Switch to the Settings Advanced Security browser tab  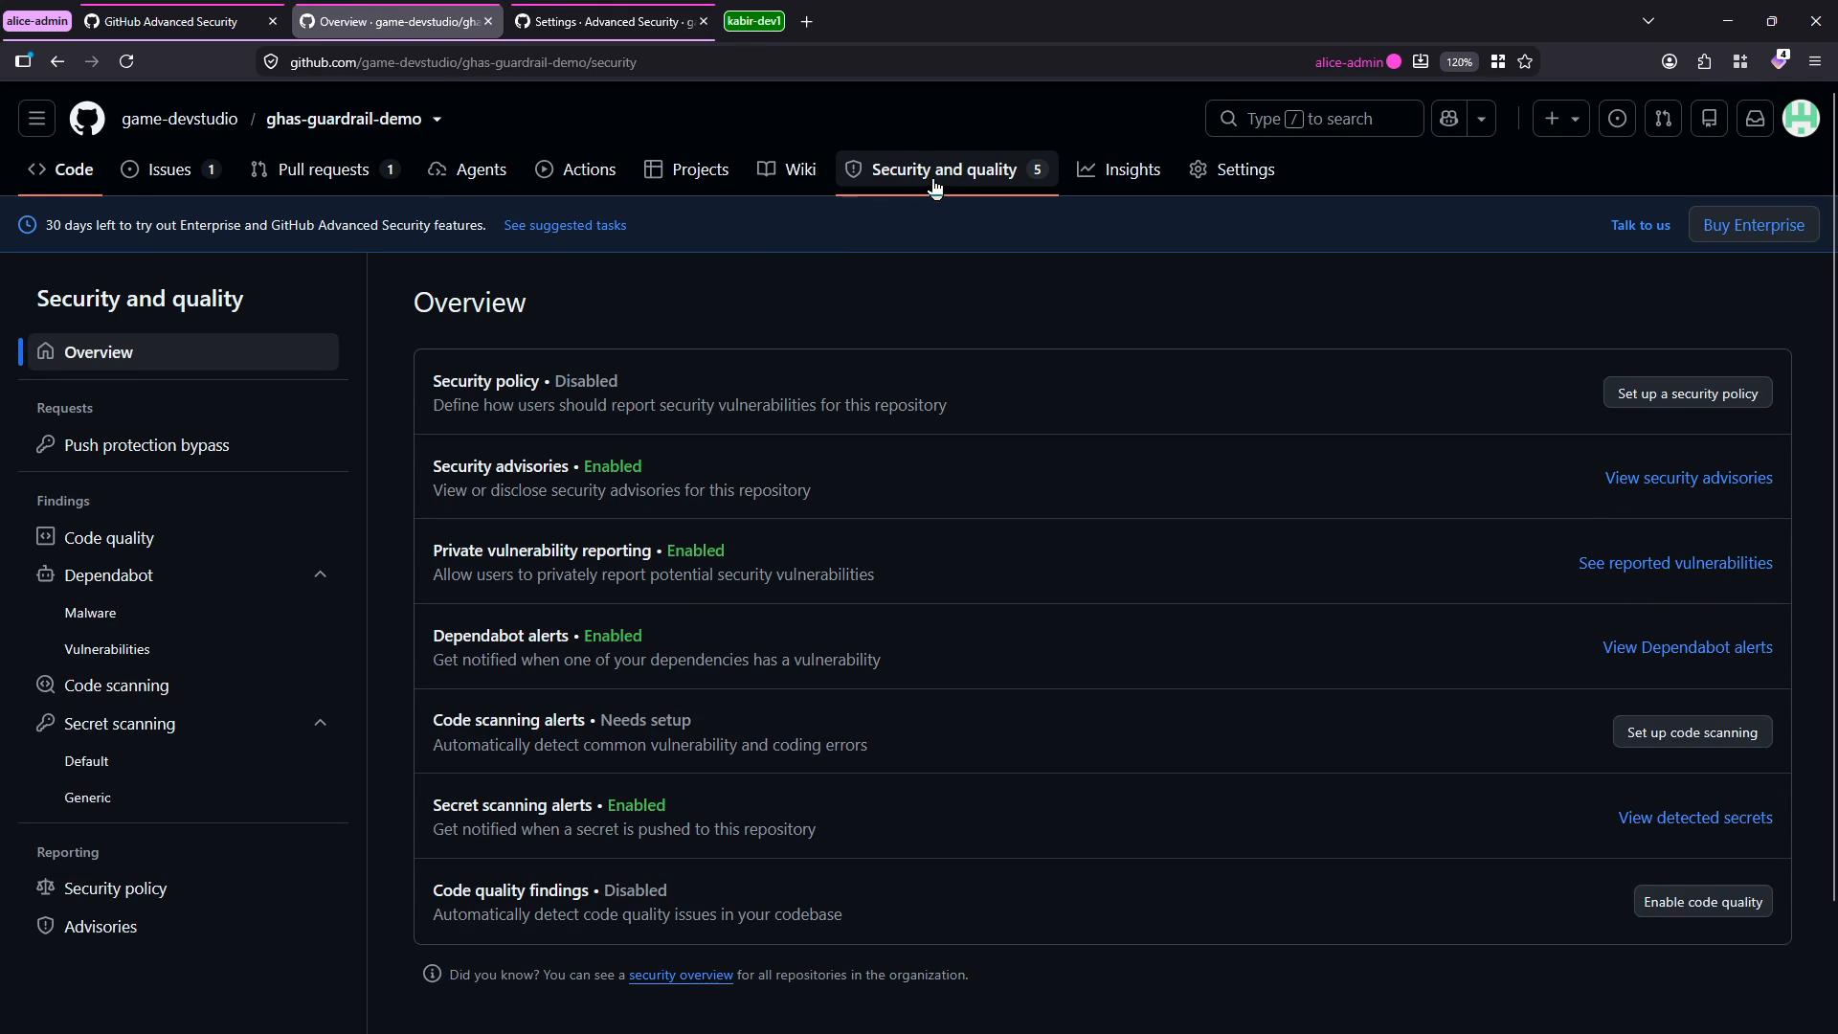pyautogui.click(x=613, y=21)
